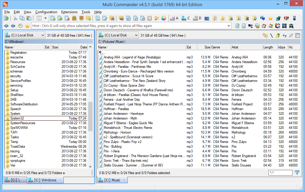Launch Notepad from the toolbar icon

point(237,26)
